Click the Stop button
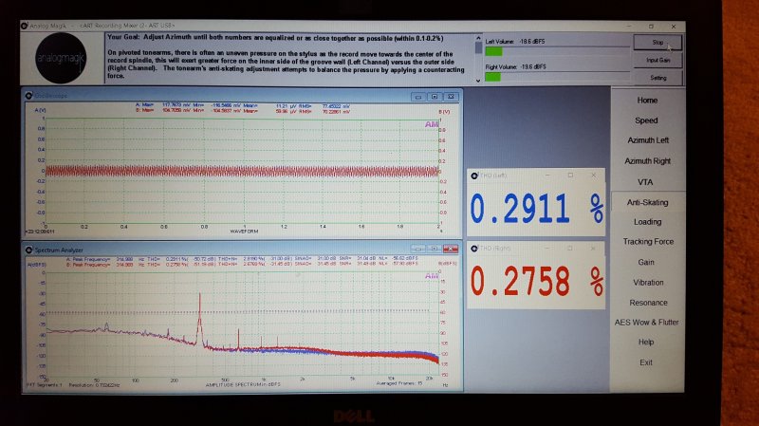This screenshot has height=426, width=759. [x=657, y=43]
